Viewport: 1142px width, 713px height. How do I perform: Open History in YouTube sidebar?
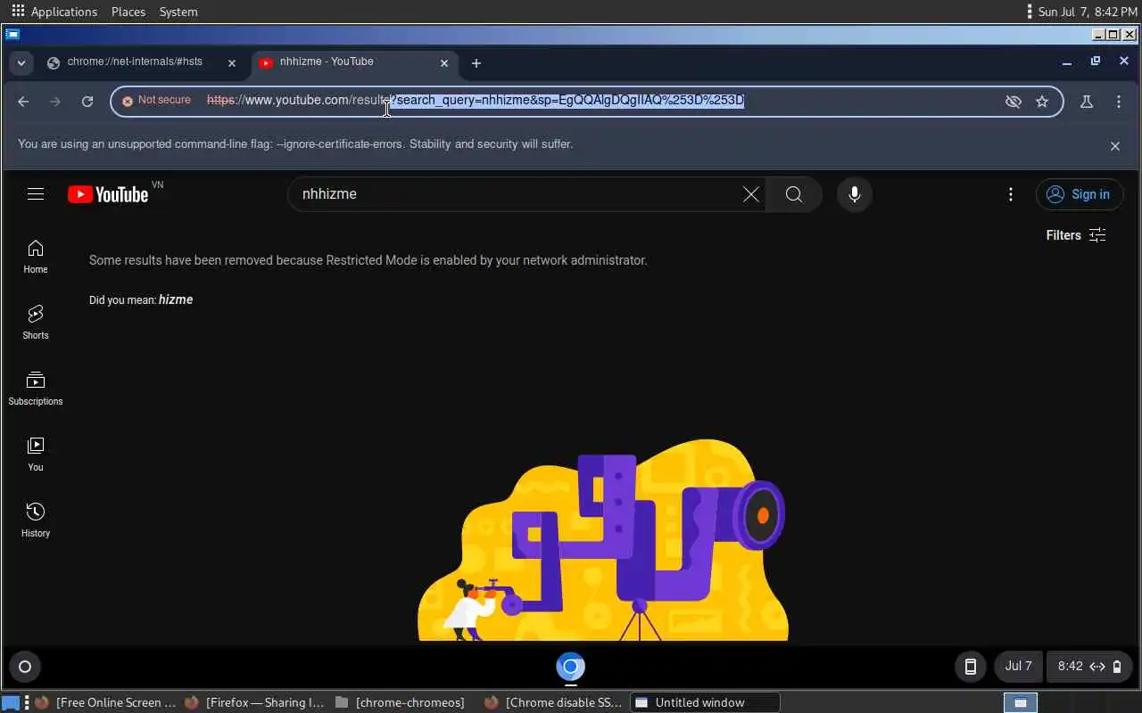tap(36, 520)
